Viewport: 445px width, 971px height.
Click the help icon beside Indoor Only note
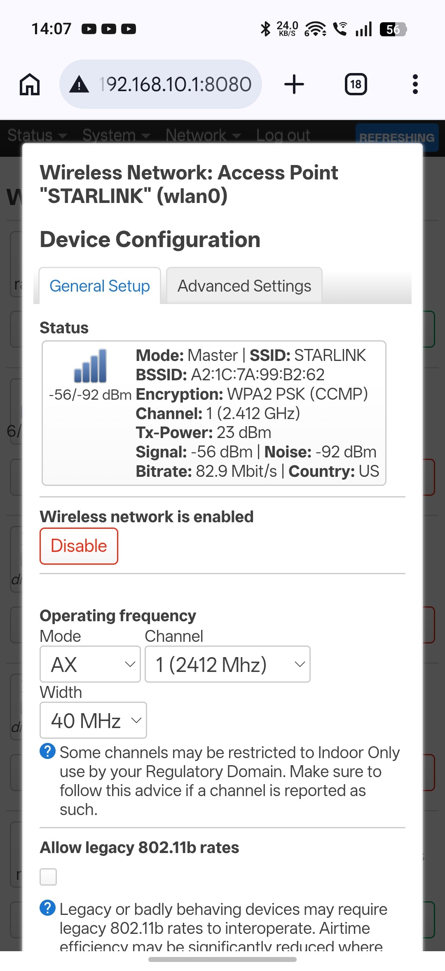[47, 751]
